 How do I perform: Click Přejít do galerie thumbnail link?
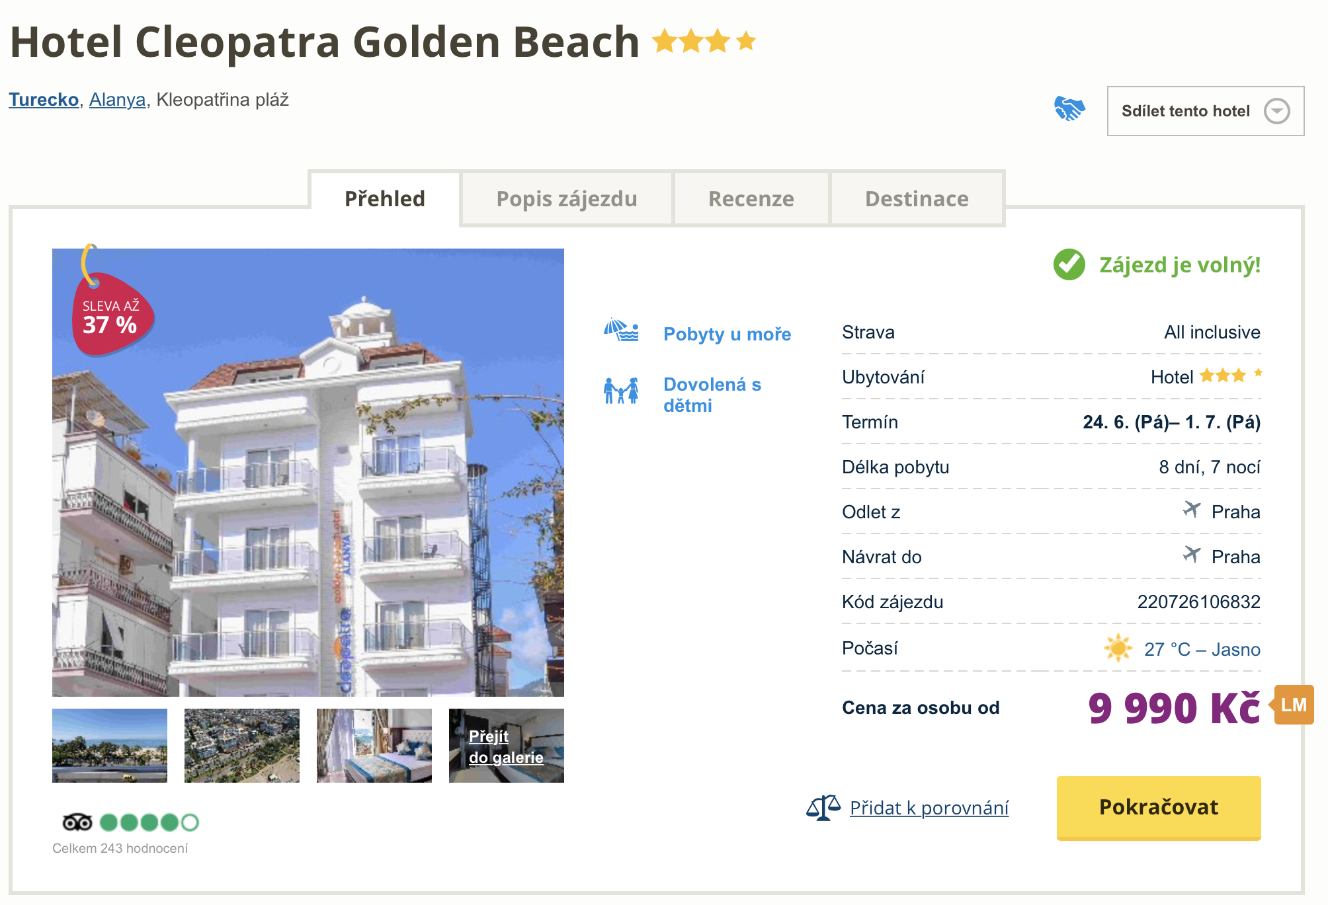[506, 747]
